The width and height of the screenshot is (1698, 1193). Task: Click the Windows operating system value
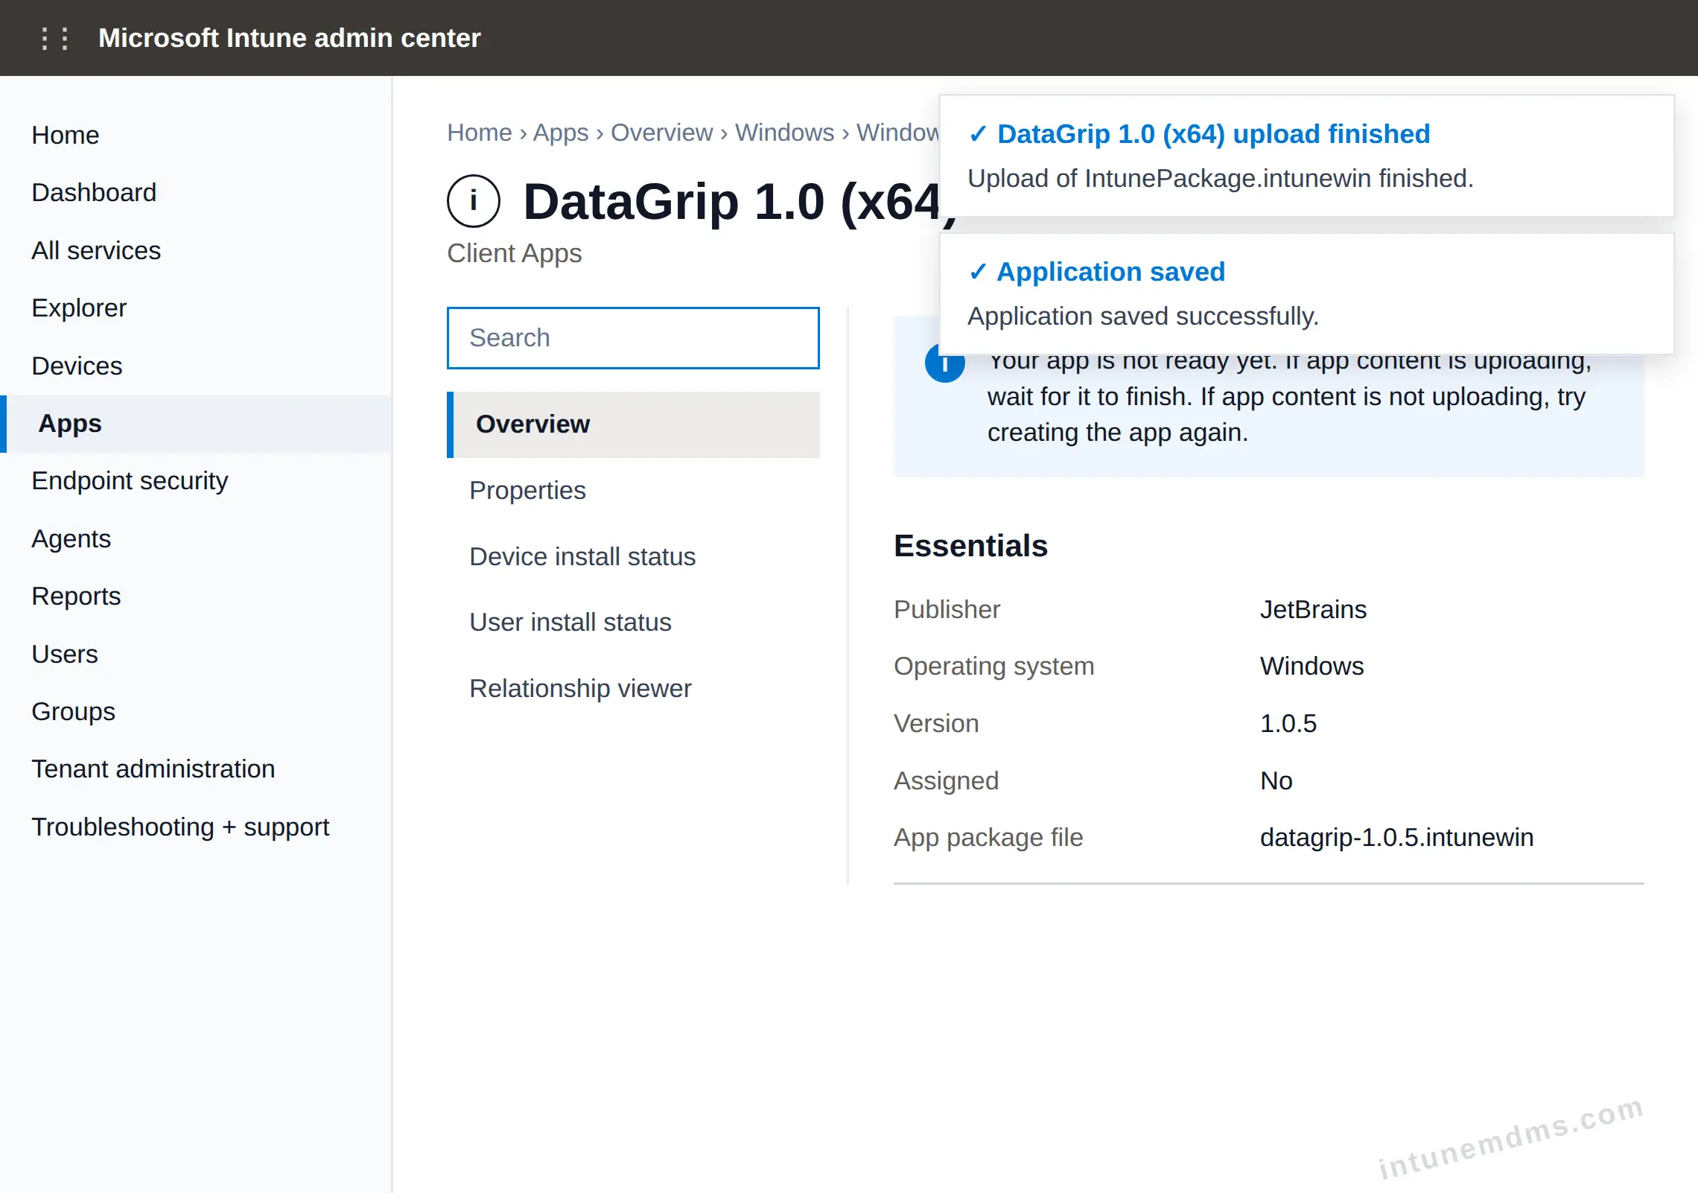point(1312,666)
